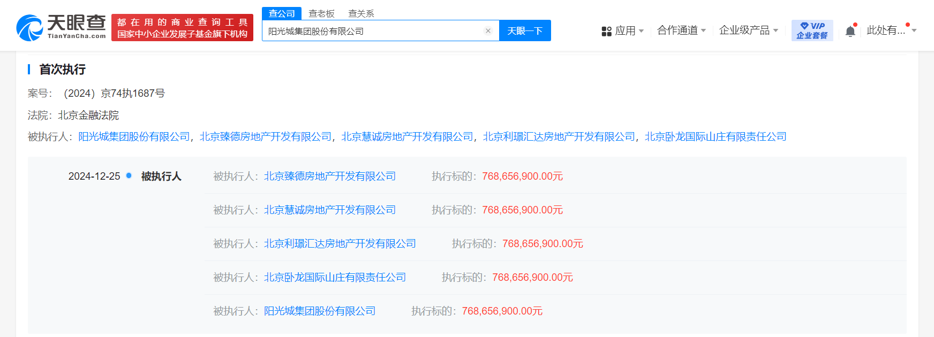Click amount 768,656,900.00元 in 北京利璟汇达 row

(543, 244)
